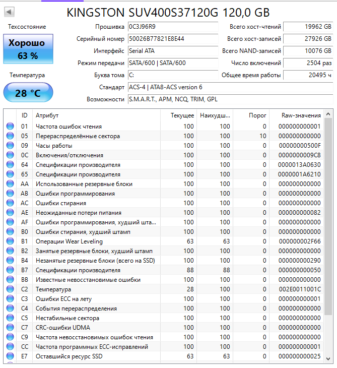Click the vertical scrollbar thumb of attribute list
Screen dimensions: 337x368
pyautogui.click(x=328, y=217)
